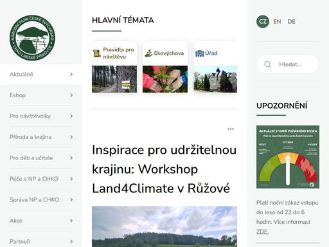Click the Platí noční zákaz vstupu text
This screenshot has width=329, height=247.
tap(287, 217)
